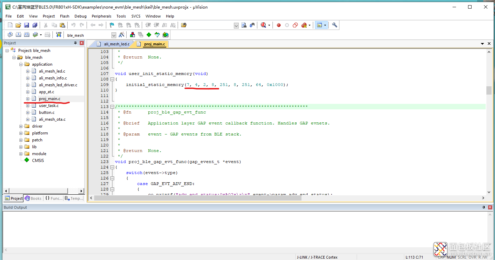Click the Indent selection icon
The width and height of the screenshot is (495, 260).
click(148, 25)
